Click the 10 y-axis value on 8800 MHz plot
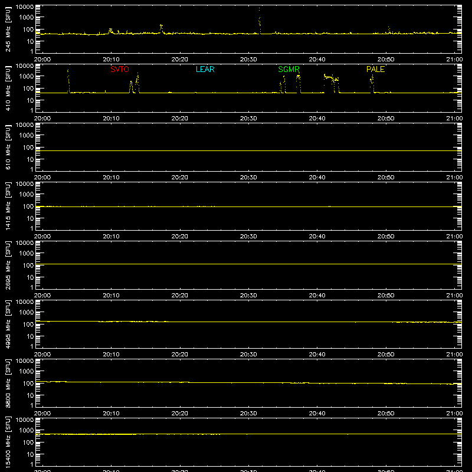Image resolution: width=472 pixels, height=472 pixels. pos(30,395)
